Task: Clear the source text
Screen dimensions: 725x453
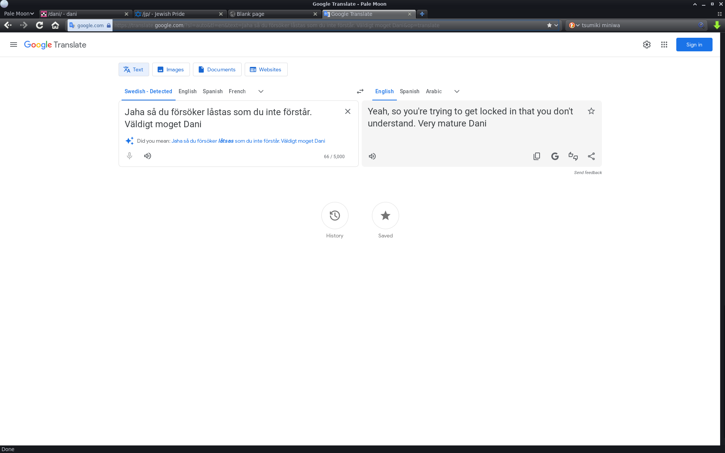Action: pos(348,111)
